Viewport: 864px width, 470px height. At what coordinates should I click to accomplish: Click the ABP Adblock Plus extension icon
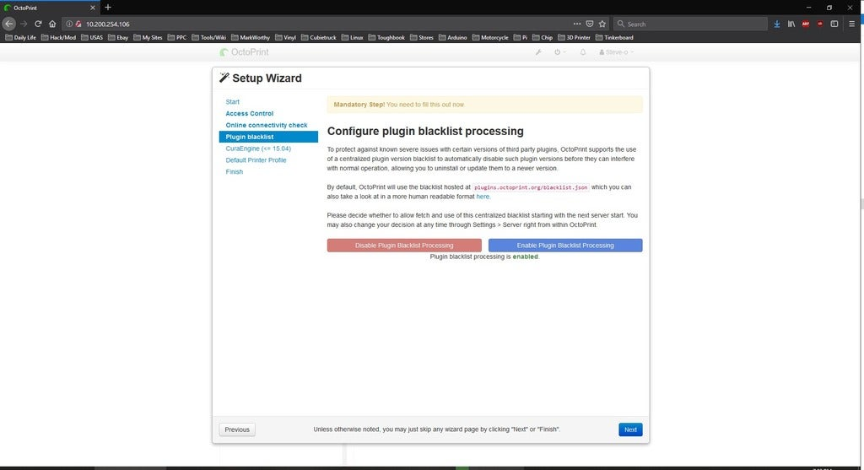(806, 24)
